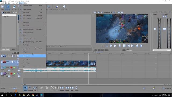Activate the What's This help tool

pos(64,7)
